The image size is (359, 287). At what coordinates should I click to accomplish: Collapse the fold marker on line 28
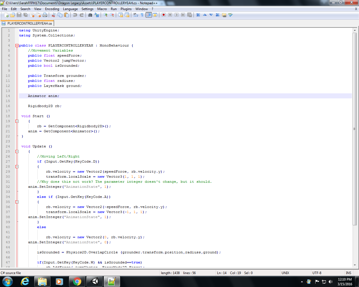point(17,166)
